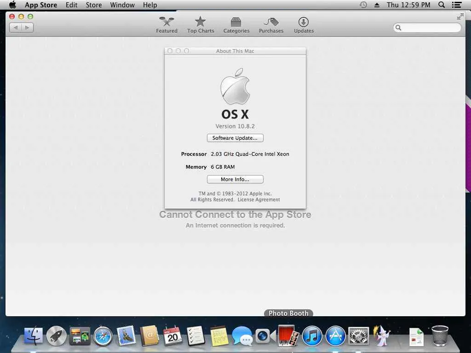The width and height of the screenshot is (471, 353).
Task: Launch Photo Booth from the Dock
Action: point(288,336)
